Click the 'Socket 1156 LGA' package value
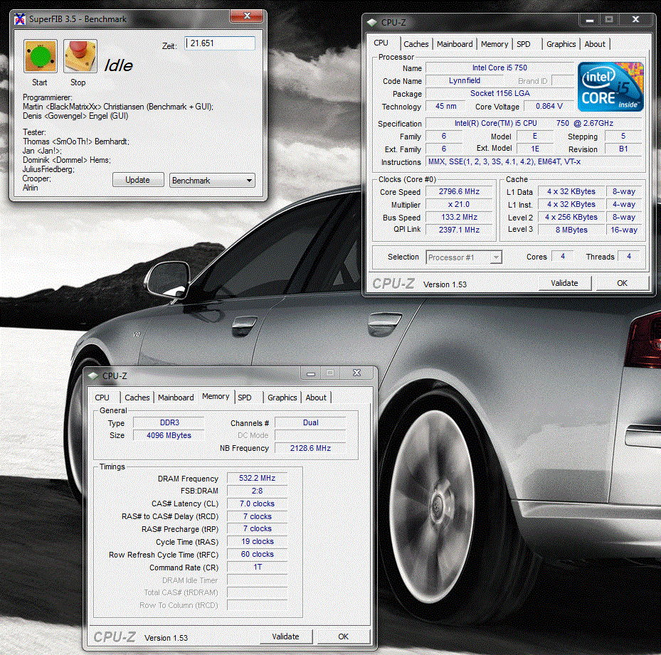This screenshot has height=655, width=661. click(499, 94)
